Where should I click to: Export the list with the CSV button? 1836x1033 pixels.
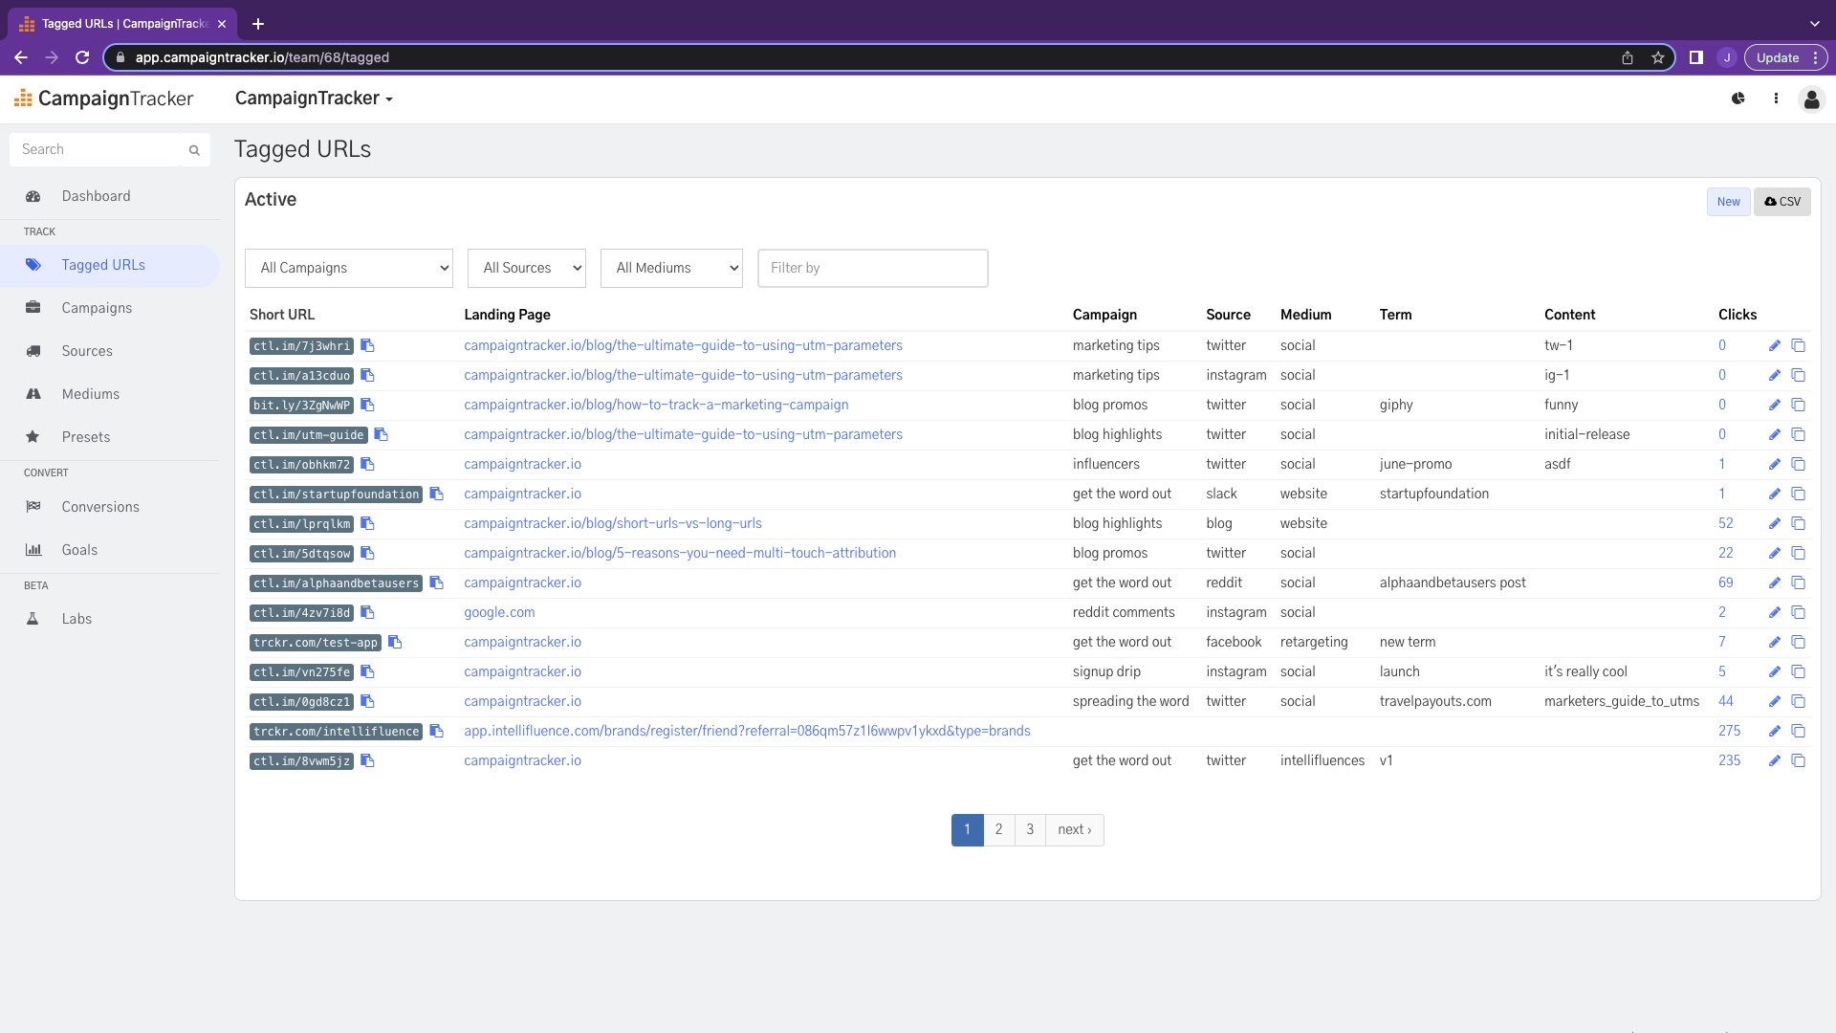(x=1781, y=202)
